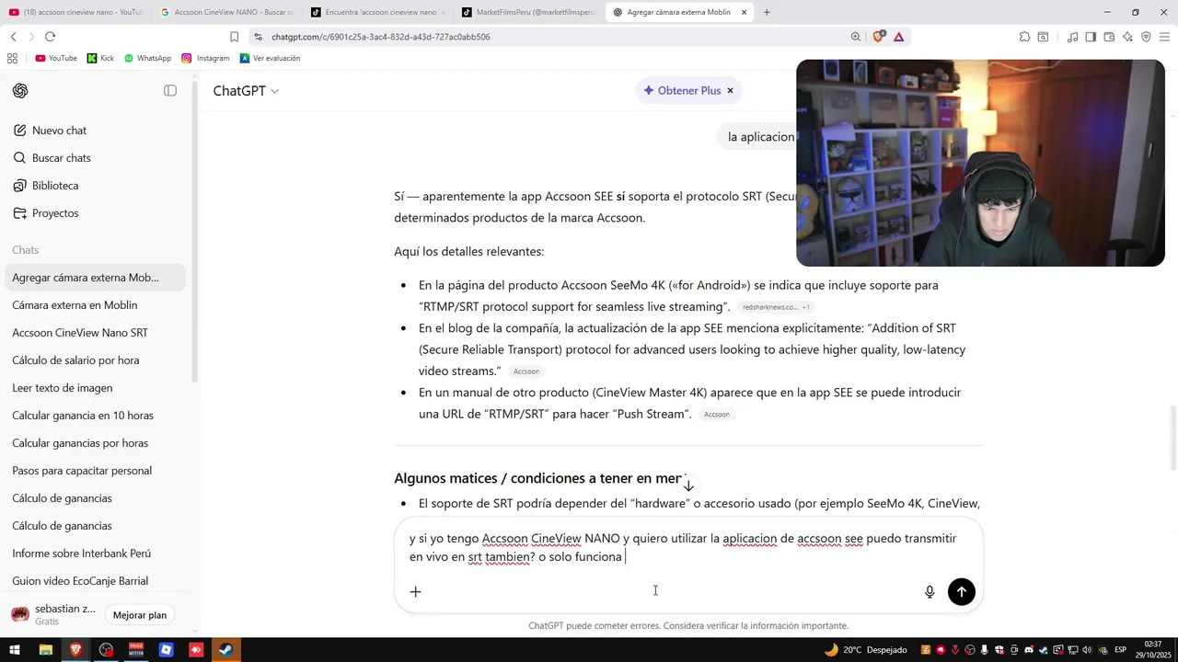This screenshot has width=1178, height=662.
Task: Click the zoom magnifier icon in address bar
Action: click(x=856, y=37)
